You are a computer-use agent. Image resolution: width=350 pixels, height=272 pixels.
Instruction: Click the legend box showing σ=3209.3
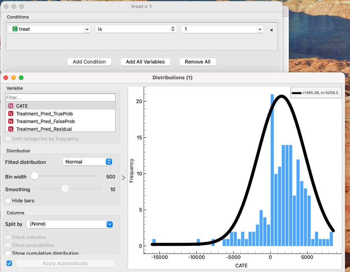coord(316,93)
